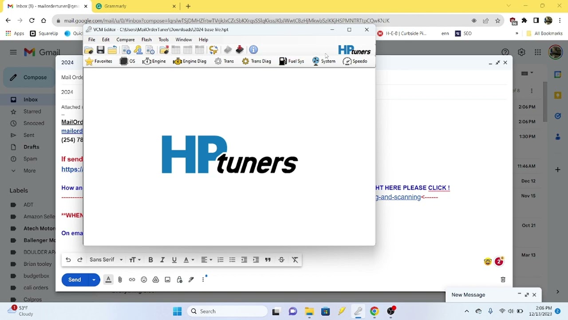Click the read vehicle gray chip icon
Screen dimensions: 568x320
point(228,50)
